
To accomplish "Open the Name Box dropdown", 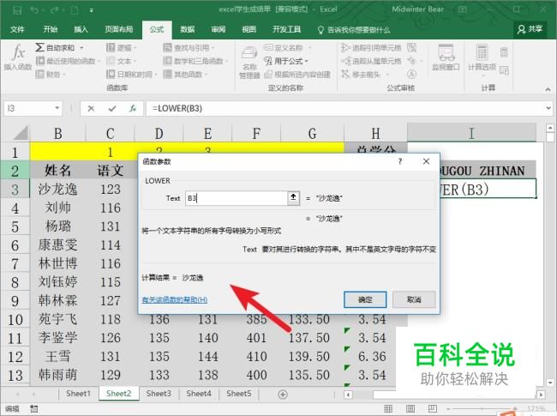I will point(57,108).
